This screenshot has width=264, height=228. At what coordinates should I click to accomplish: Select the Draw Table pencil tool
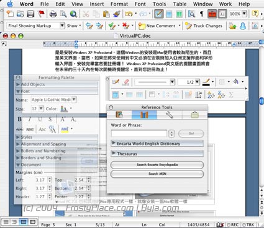click(116, 82)
